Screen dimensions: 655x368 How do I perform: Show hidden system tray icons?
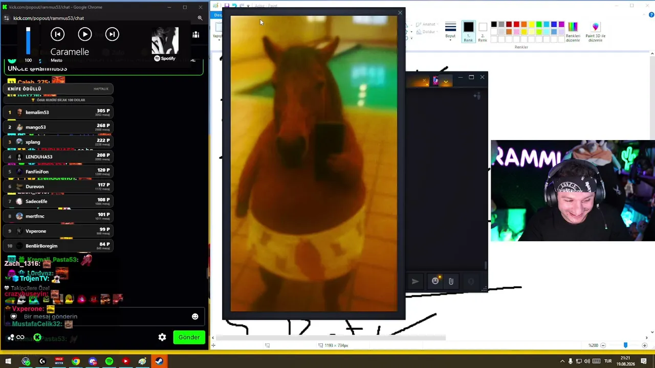pos(562,361)
